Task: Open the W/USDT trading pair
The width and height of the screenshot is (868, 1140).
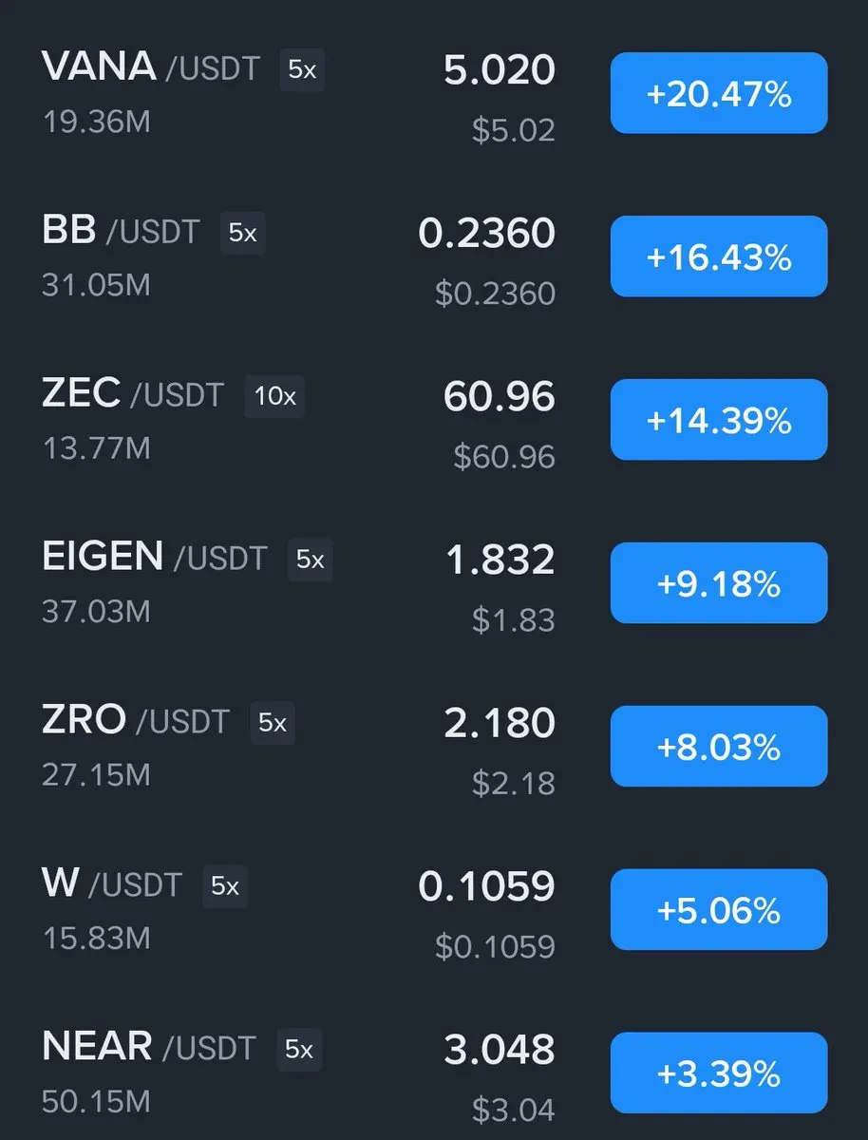Action: coord(434,911)
